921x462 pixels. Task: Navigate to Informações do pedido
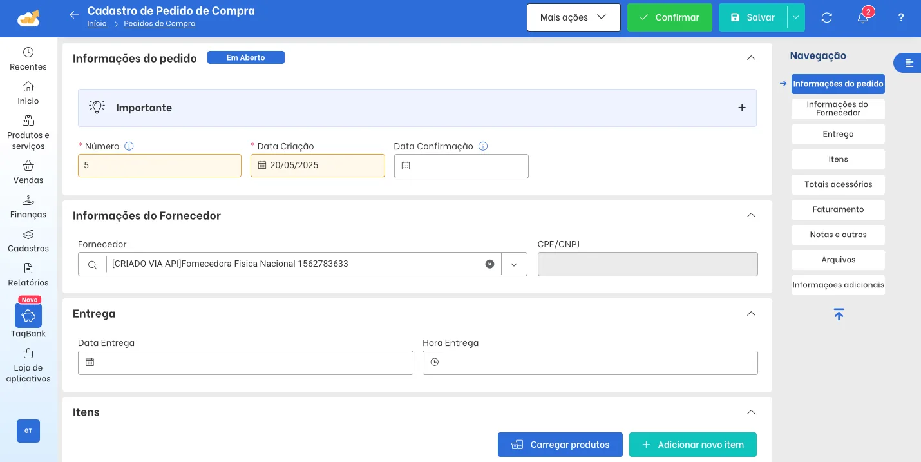(838, 84)
